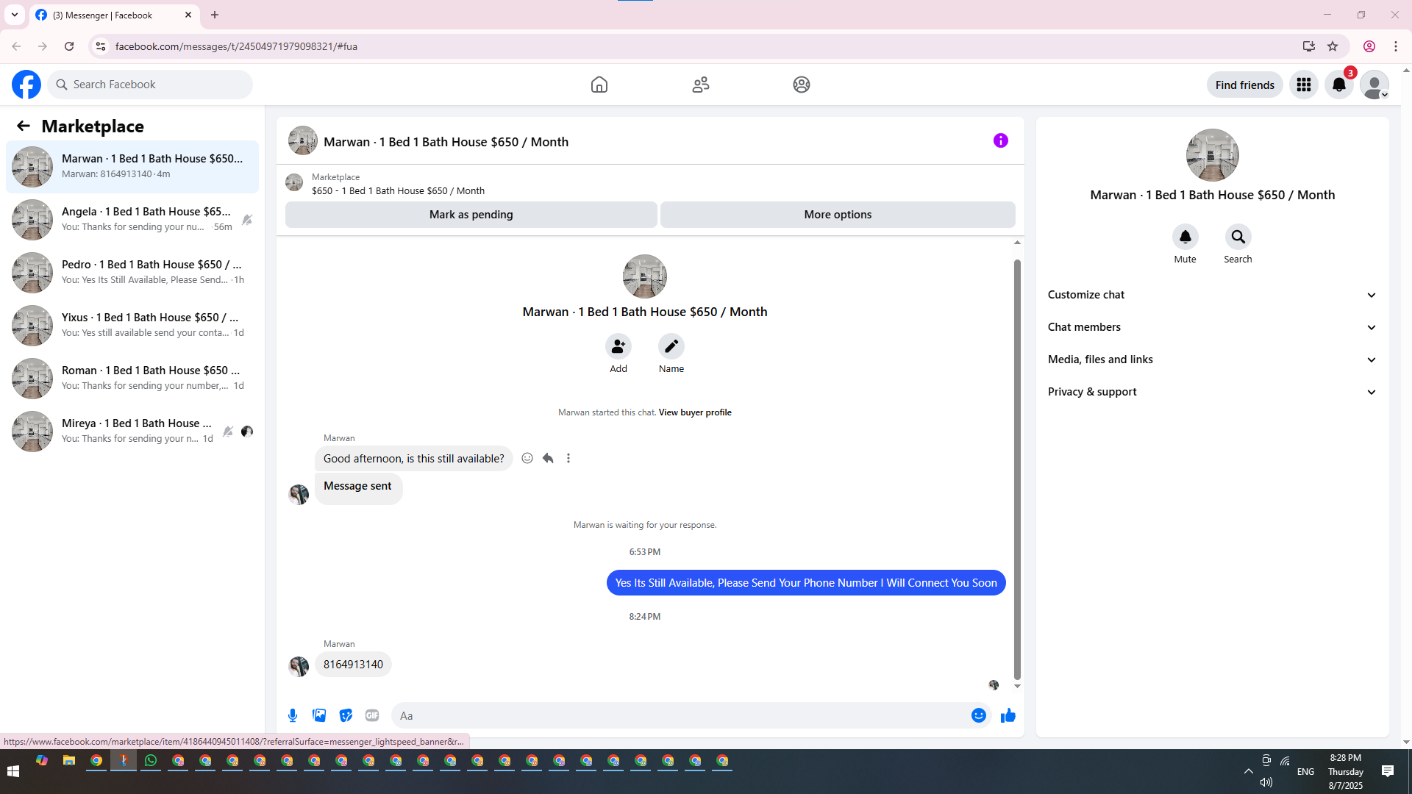Click the chat scroll-down arrow
The width and height of the screenshot is (1412, 794).
[1017, 687]
